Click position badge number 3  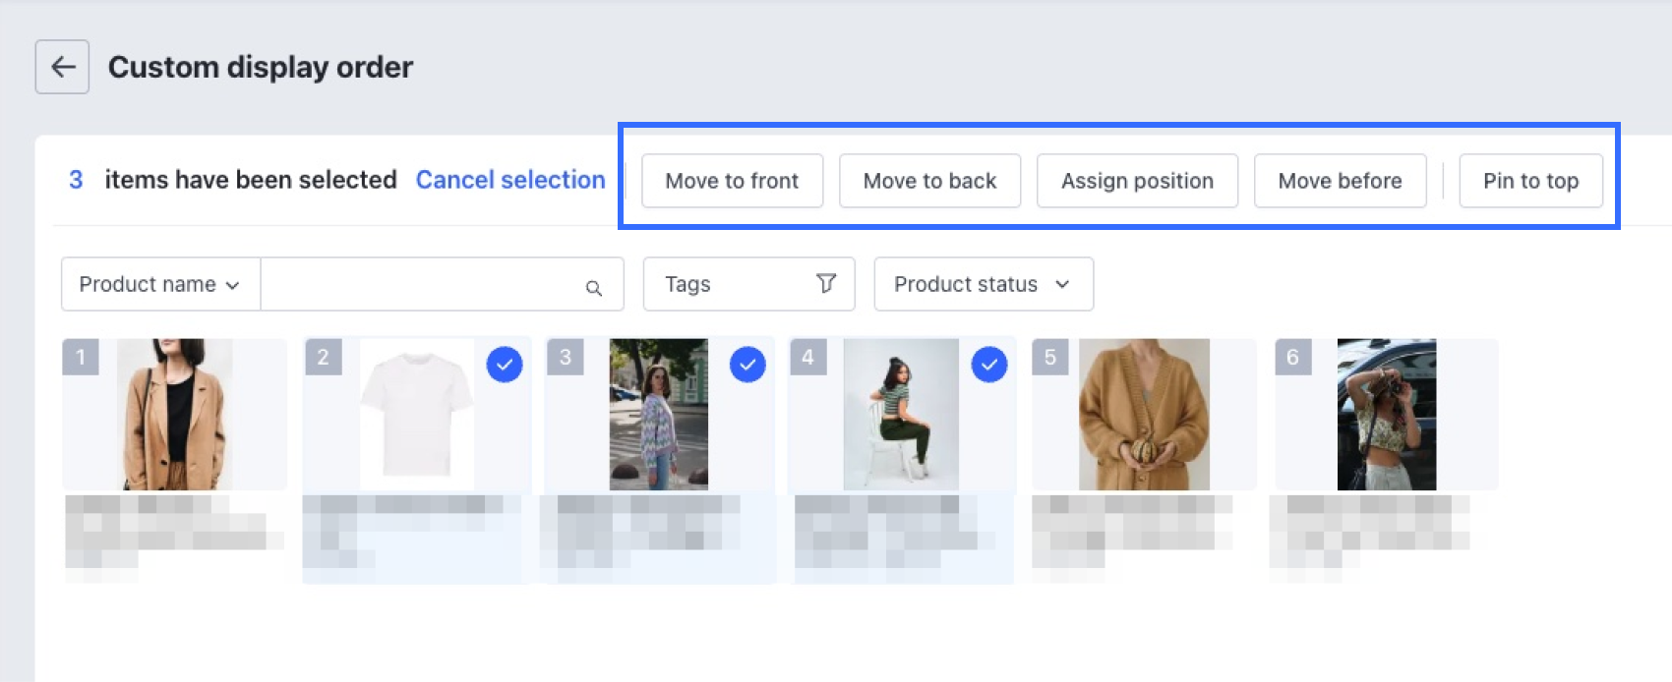pos(565,358)
